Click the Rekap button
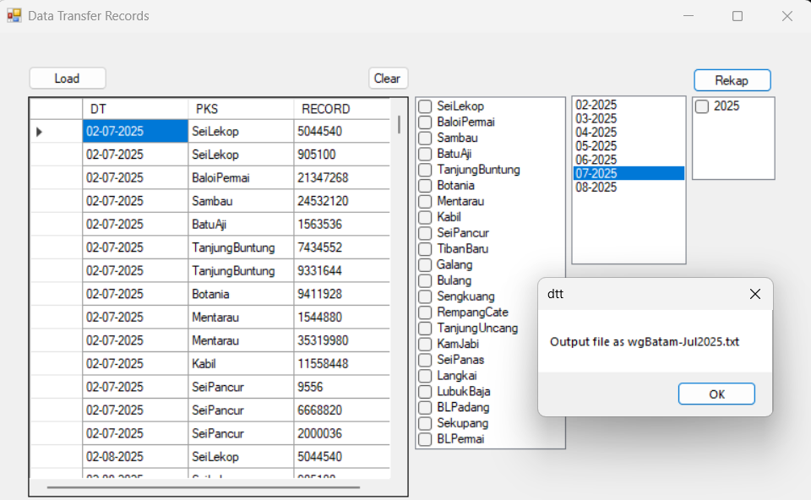 tap(732, 80)
